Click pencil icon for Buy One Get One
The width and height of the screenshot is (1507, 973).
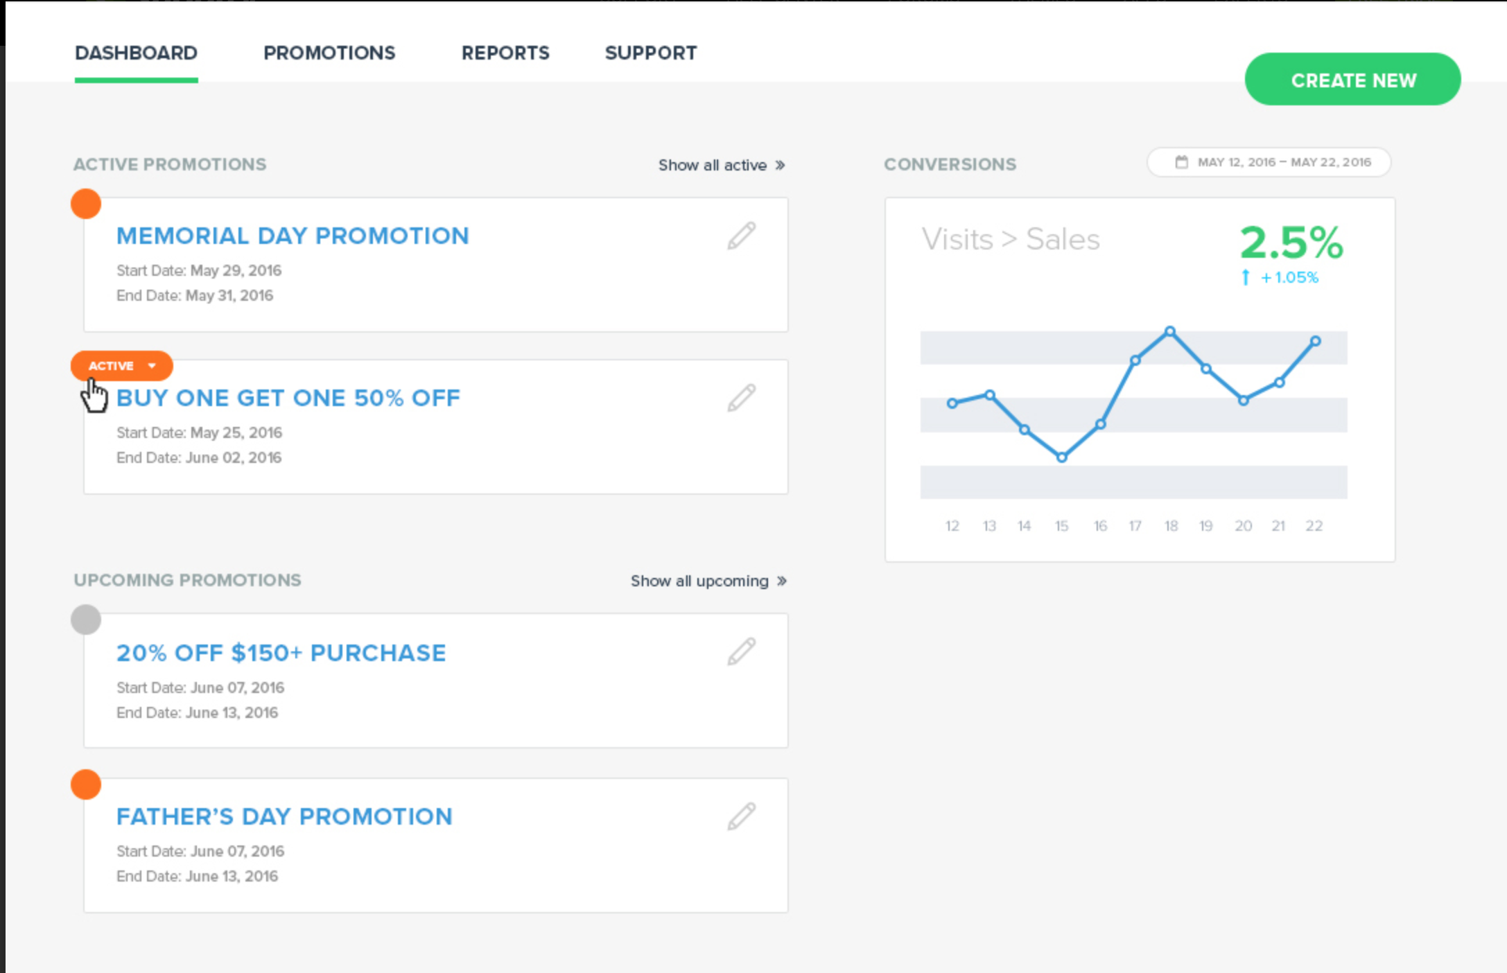741,398
